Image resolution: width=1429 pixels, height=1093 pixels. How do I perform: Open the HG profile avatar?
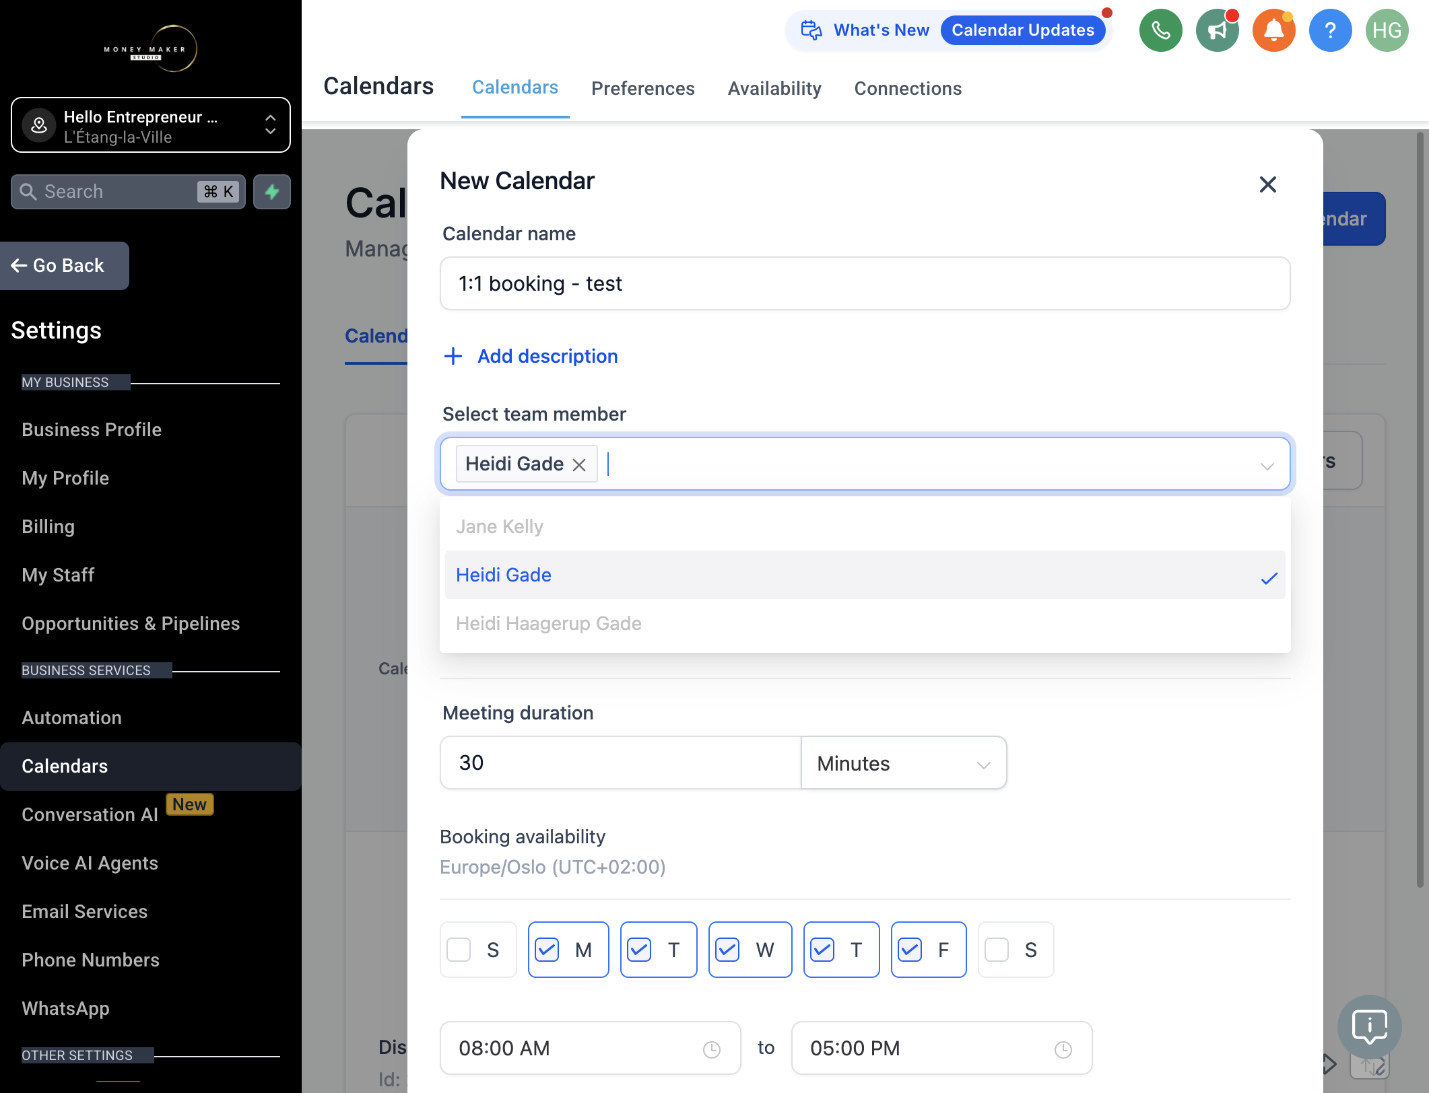(x=1387, y=30)
